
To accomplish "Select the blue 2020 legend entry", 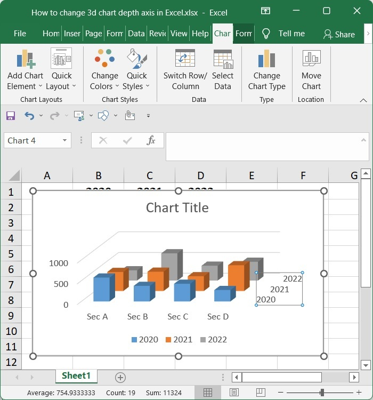I will (x=145, y=340).
